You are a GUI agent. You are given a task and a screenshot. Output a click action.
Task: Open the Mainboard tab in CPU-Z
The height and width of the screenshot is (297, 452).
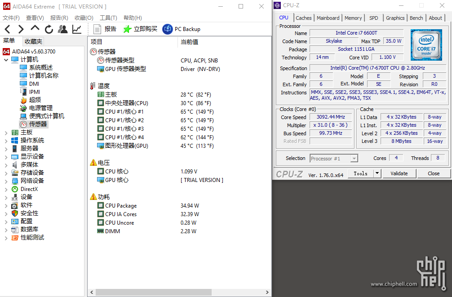pyautogui.click(x=328, y=18)
